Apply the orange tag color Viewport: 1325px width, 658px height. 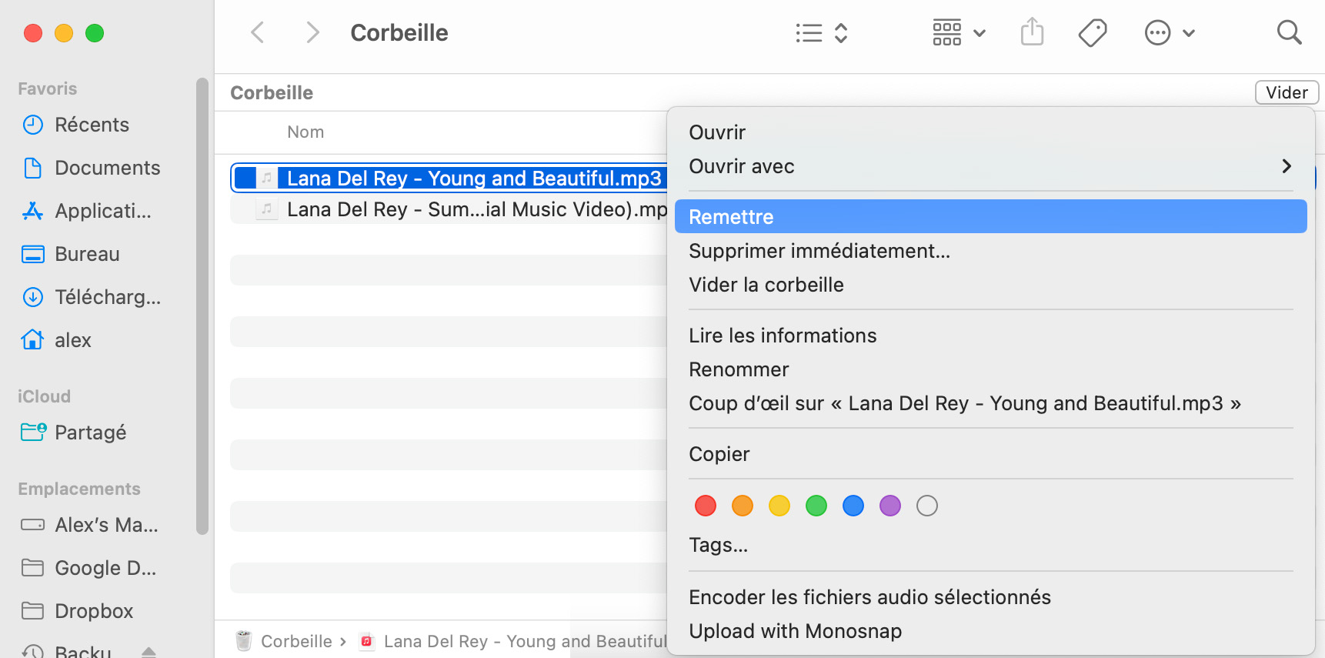pos(743,506)
